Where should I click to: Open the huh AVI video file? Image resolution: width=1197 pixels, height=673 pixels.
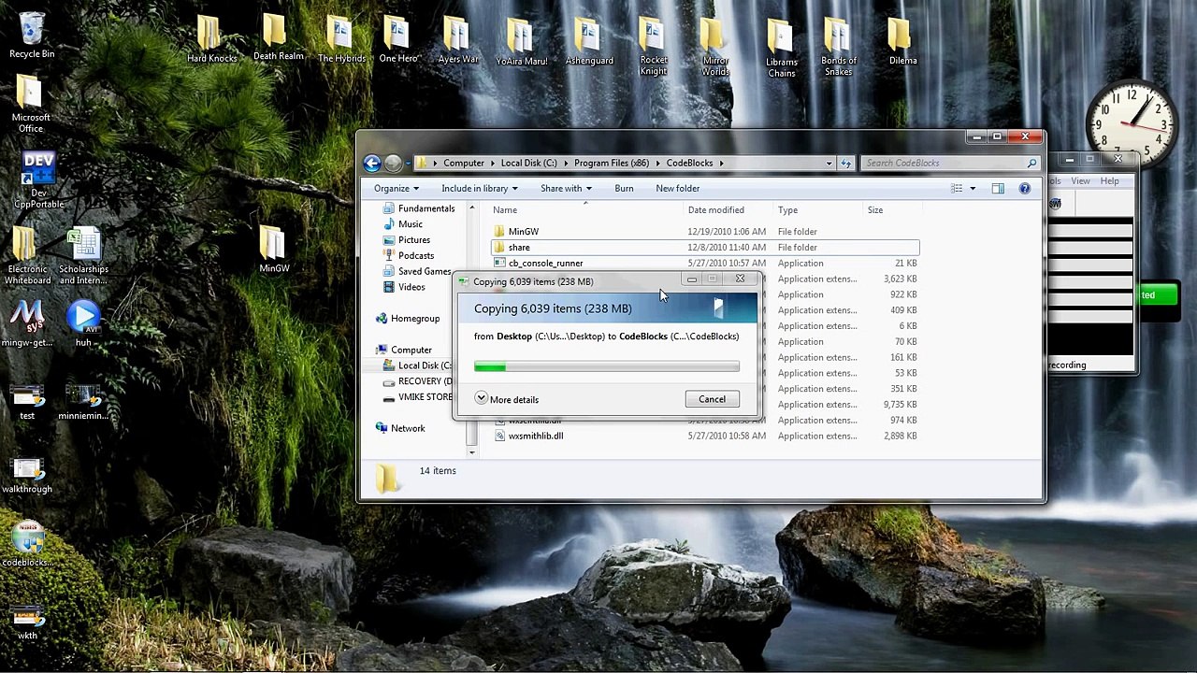[83, 323]
